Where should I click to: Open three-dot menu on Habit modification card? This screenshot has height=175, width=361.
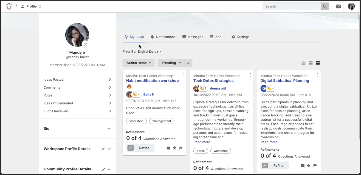click(183, 75)
